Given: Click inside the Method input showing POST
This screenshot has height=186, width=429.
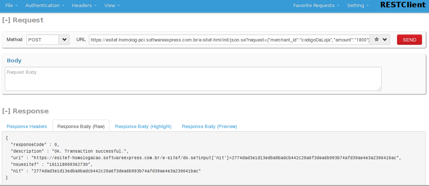Looking at the screenshot, I should tap(43, 40).
